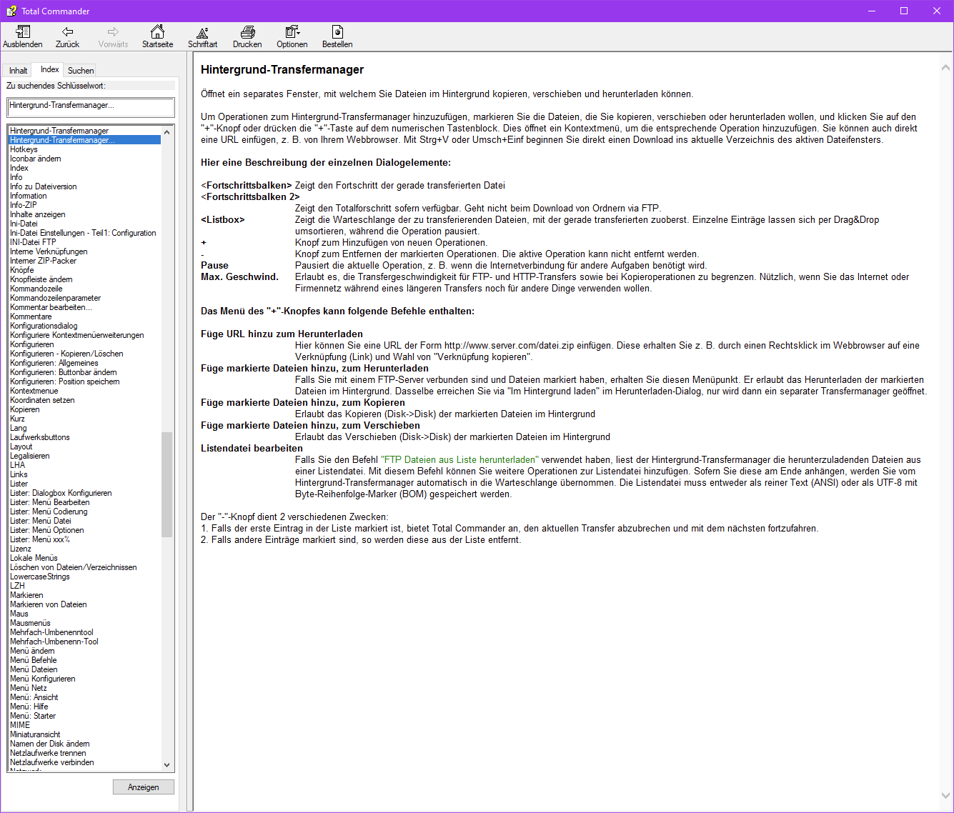Select 'Markieren von Dateien' entry

49,604
